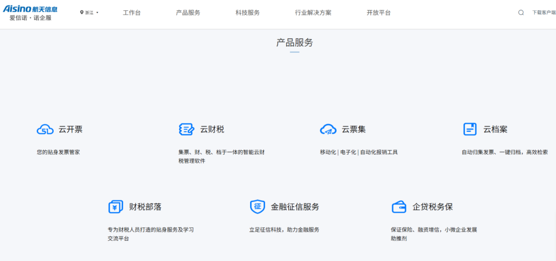Click the 云票集 cloud plane icon
Screen dimensions: 556x261
tap(328, 130)
